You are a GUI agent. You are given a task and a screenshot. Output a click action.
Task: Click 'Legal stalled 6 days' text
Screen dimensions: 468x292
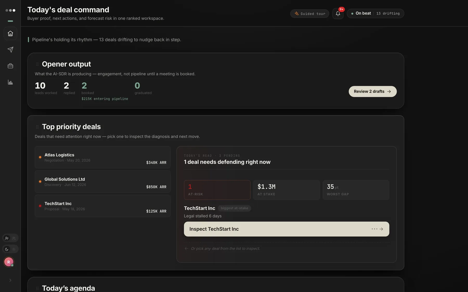(x=203, y=216)
